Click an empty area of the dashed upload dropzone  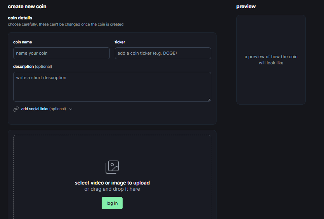coord(50,163)
